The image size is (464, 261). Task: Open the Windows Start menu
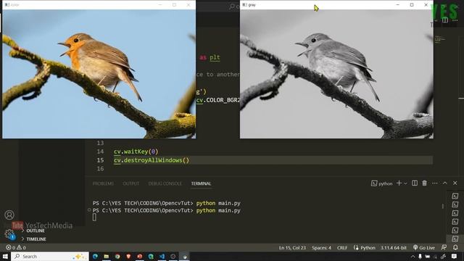[5, 256]
